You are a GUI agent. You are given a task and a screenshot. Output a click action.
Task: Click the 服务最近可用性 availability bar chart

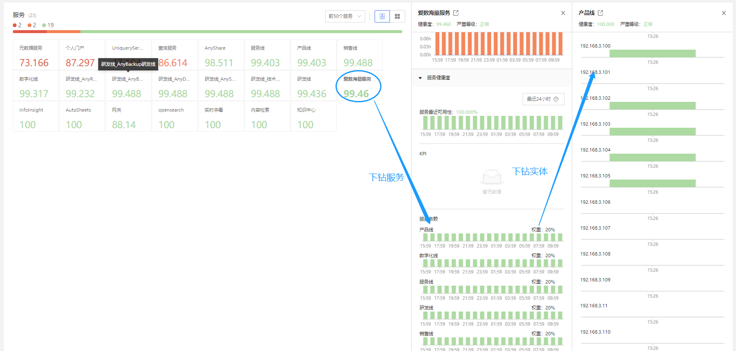click(x=492, y=123)
